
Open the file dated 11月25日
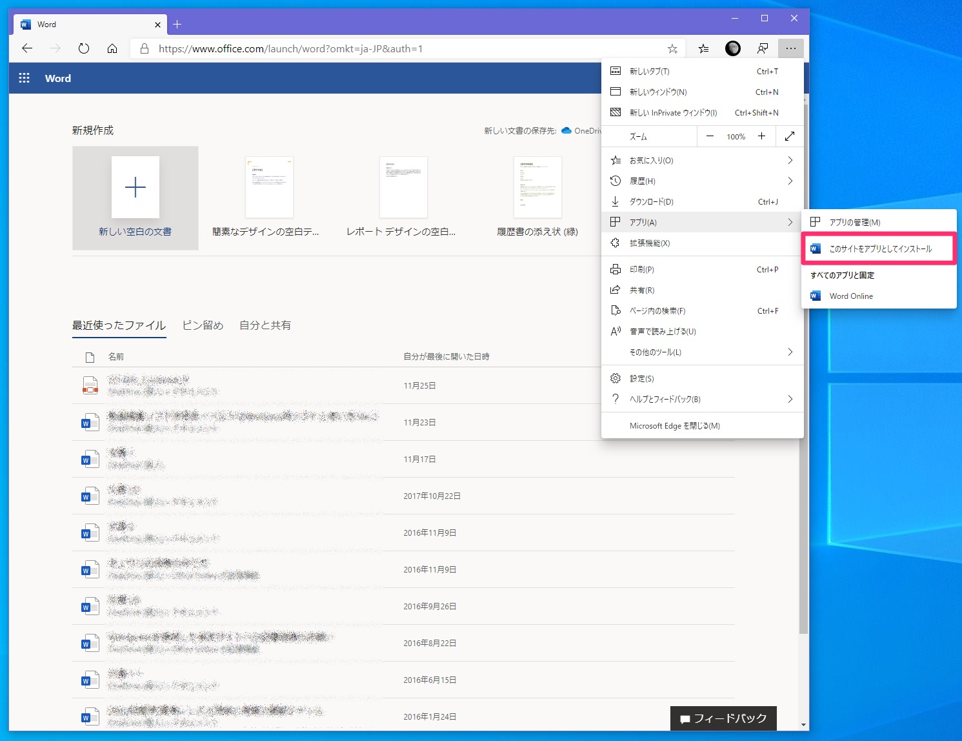point(403,385)
